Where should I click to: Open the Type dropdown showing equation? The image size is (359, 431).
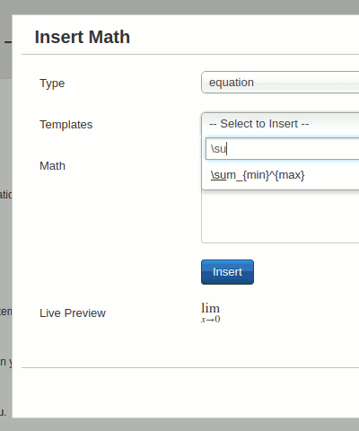click(x=280, y=83)
